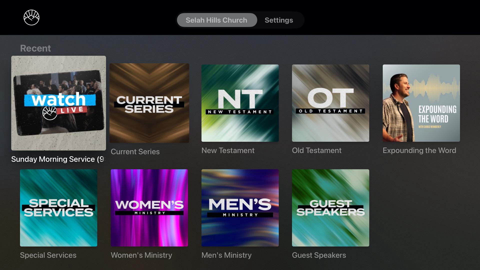Click the Old Testament caption label
480x270 pixels.
[x=316, y=150]
